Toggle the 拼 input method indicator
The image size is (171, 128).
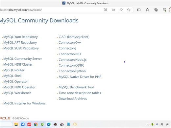(167, 124)
